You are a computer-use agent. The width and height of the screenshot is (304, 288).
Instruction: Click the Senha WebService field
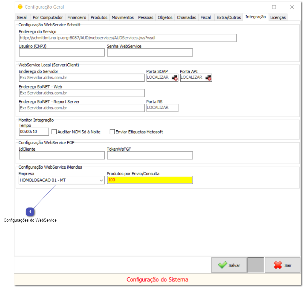(150, 53)
